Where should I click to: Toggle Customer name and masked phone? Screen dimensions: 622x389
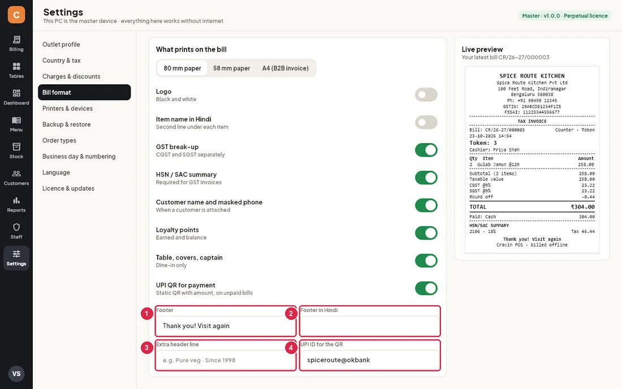point(426,205)
